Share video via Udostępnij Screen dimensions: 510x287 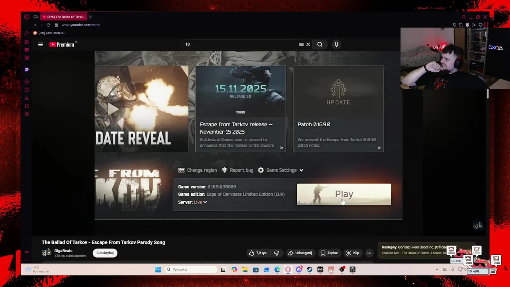coord(300,253)
